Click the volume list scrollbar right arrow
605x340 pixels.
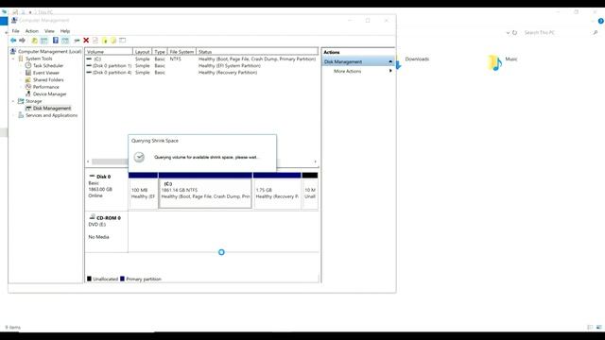315,161
